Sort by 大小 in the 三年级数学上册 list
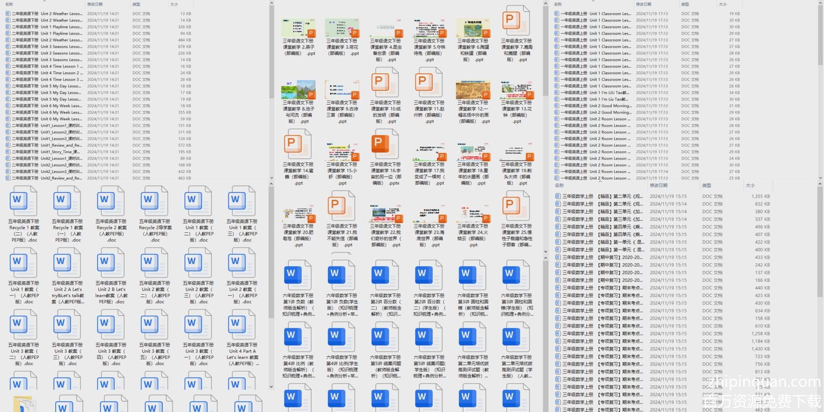Viewport: 824px width, 412px height. pyautogui.click(x=750, y=185)
